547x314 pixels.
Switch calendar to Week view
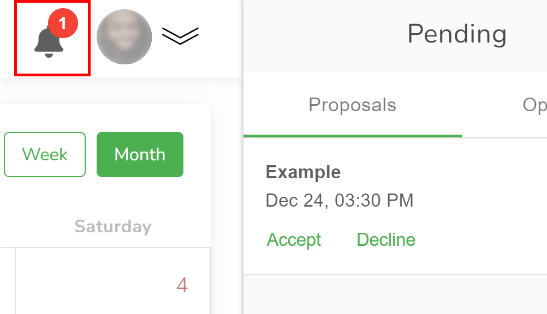point(45,155)
